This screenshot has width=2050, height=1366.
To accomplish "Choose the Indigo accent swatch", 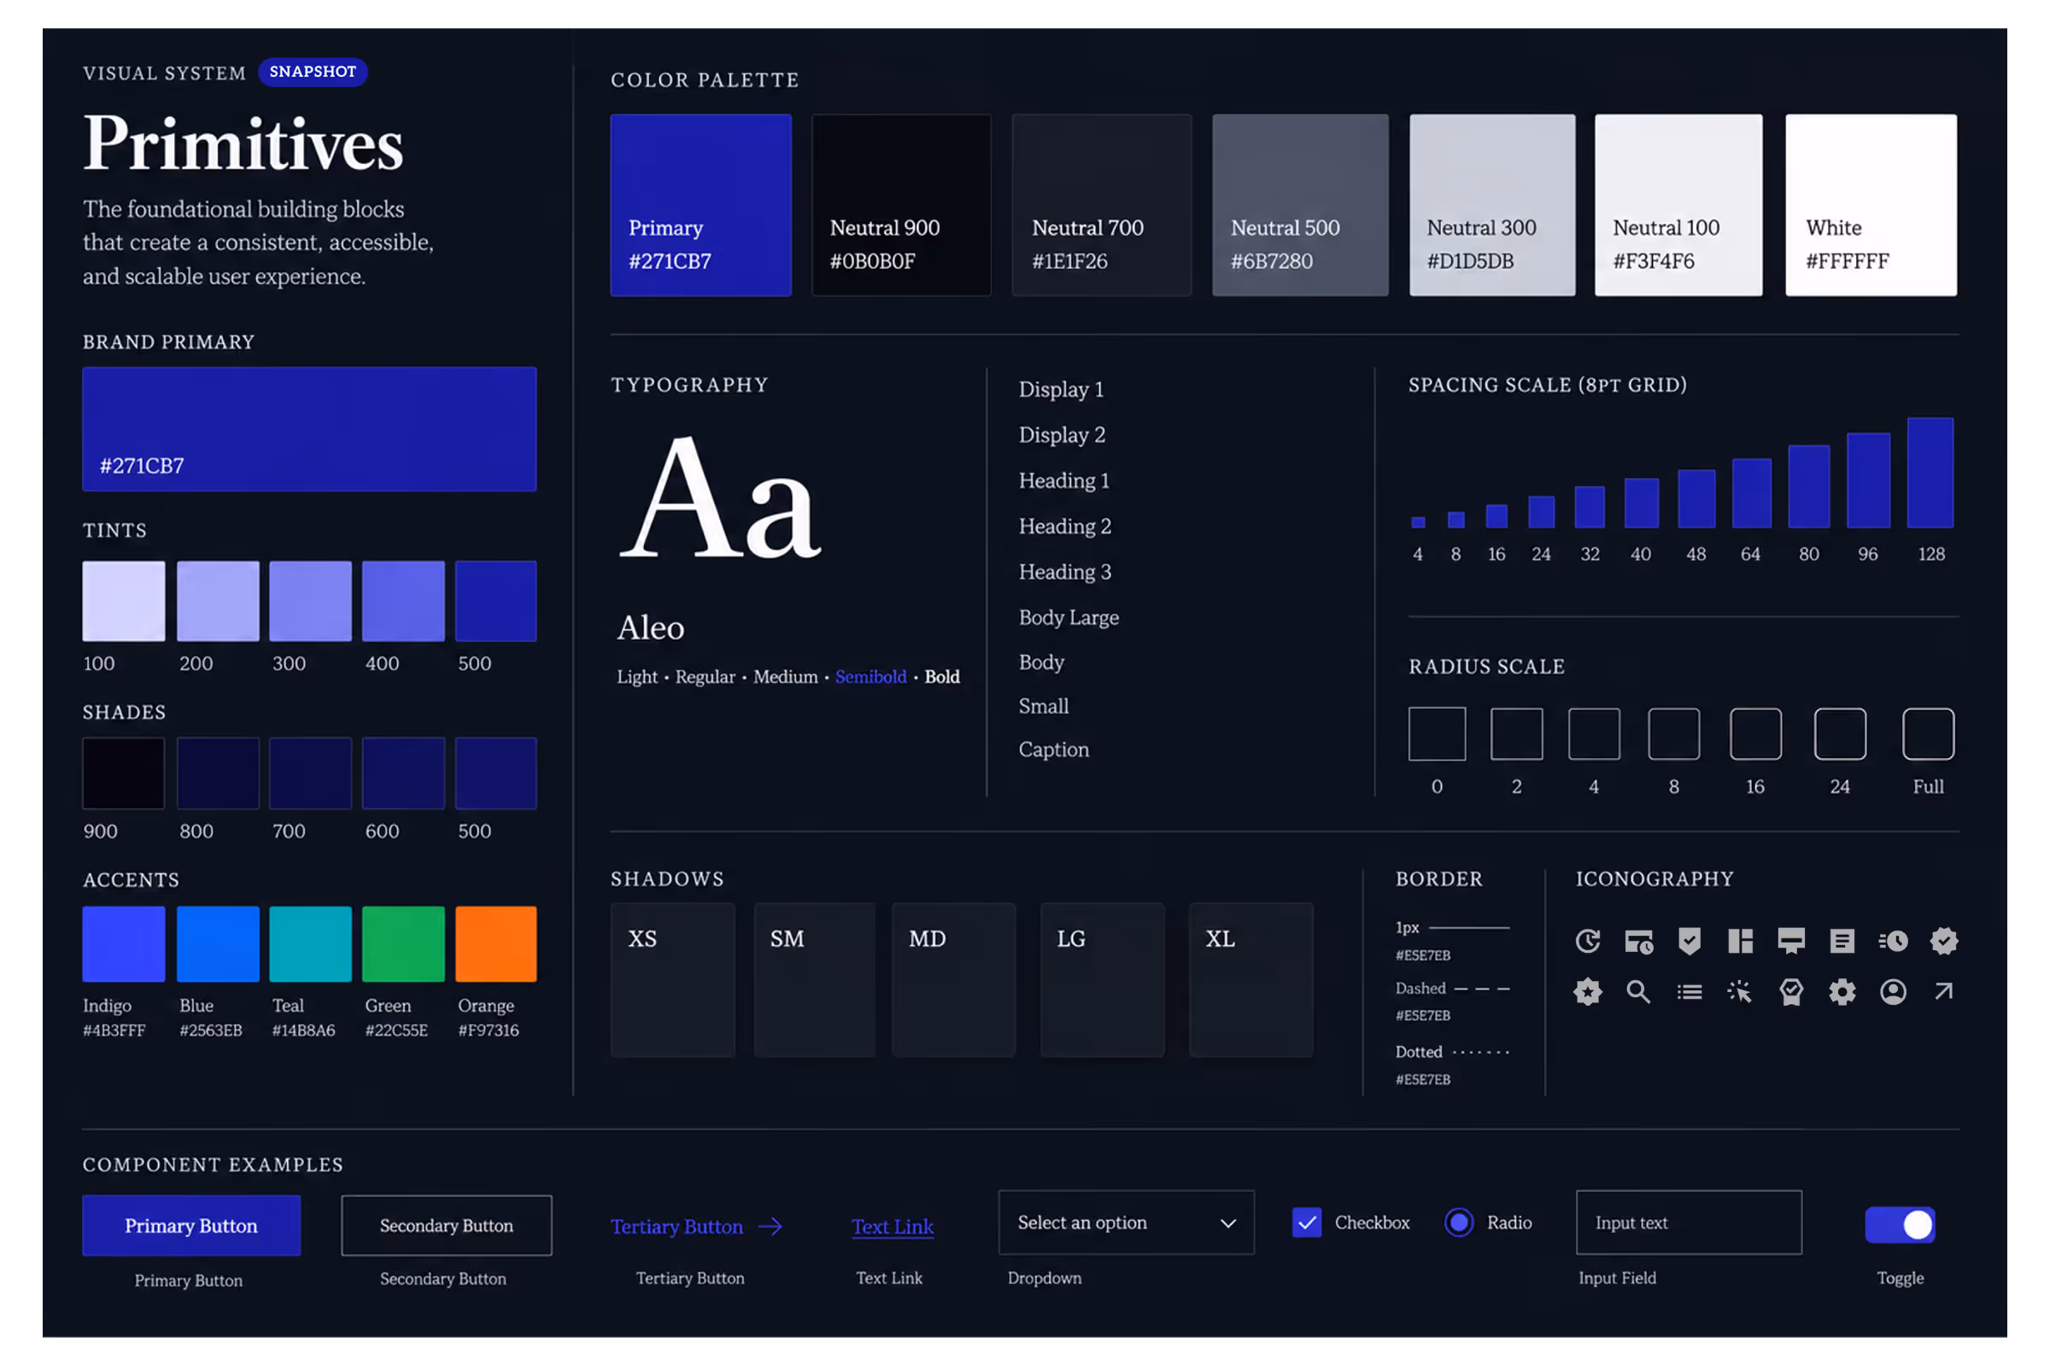I will (x=124, y=944).
